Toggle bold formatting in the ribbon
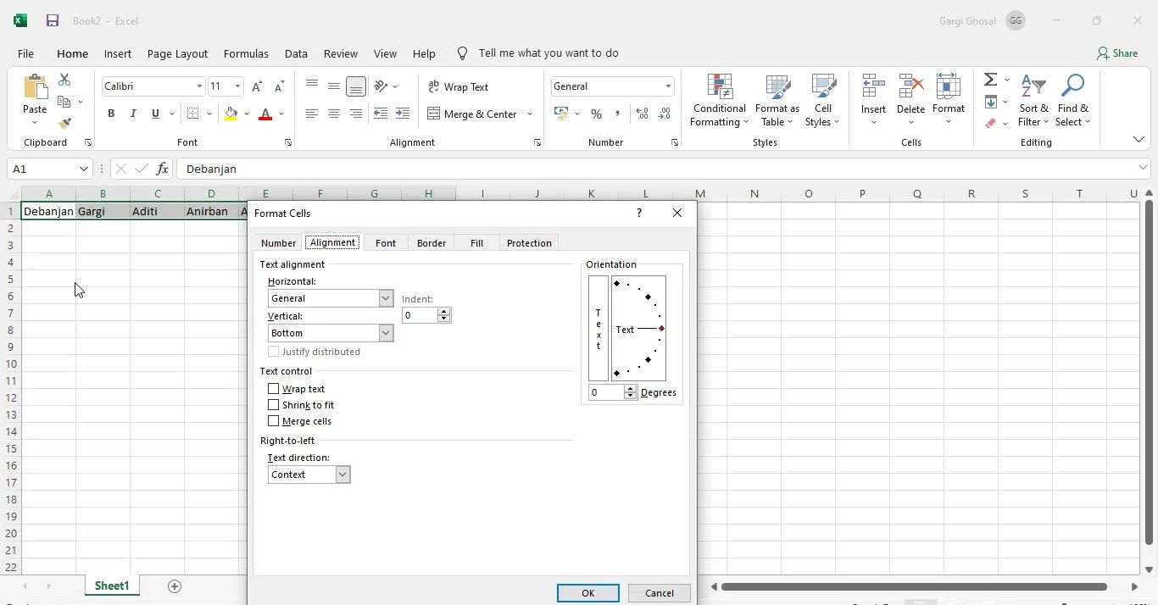Image resolution: width=1158 pixels, height=605 pixels. coord(111,114)
